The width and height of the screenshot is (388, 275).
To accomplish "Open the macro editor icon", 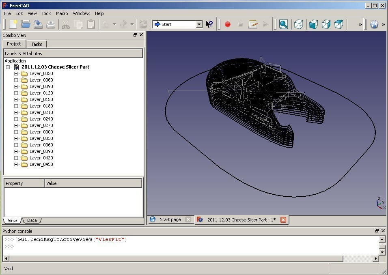I will pyautogui.click(x=252, y=24).
